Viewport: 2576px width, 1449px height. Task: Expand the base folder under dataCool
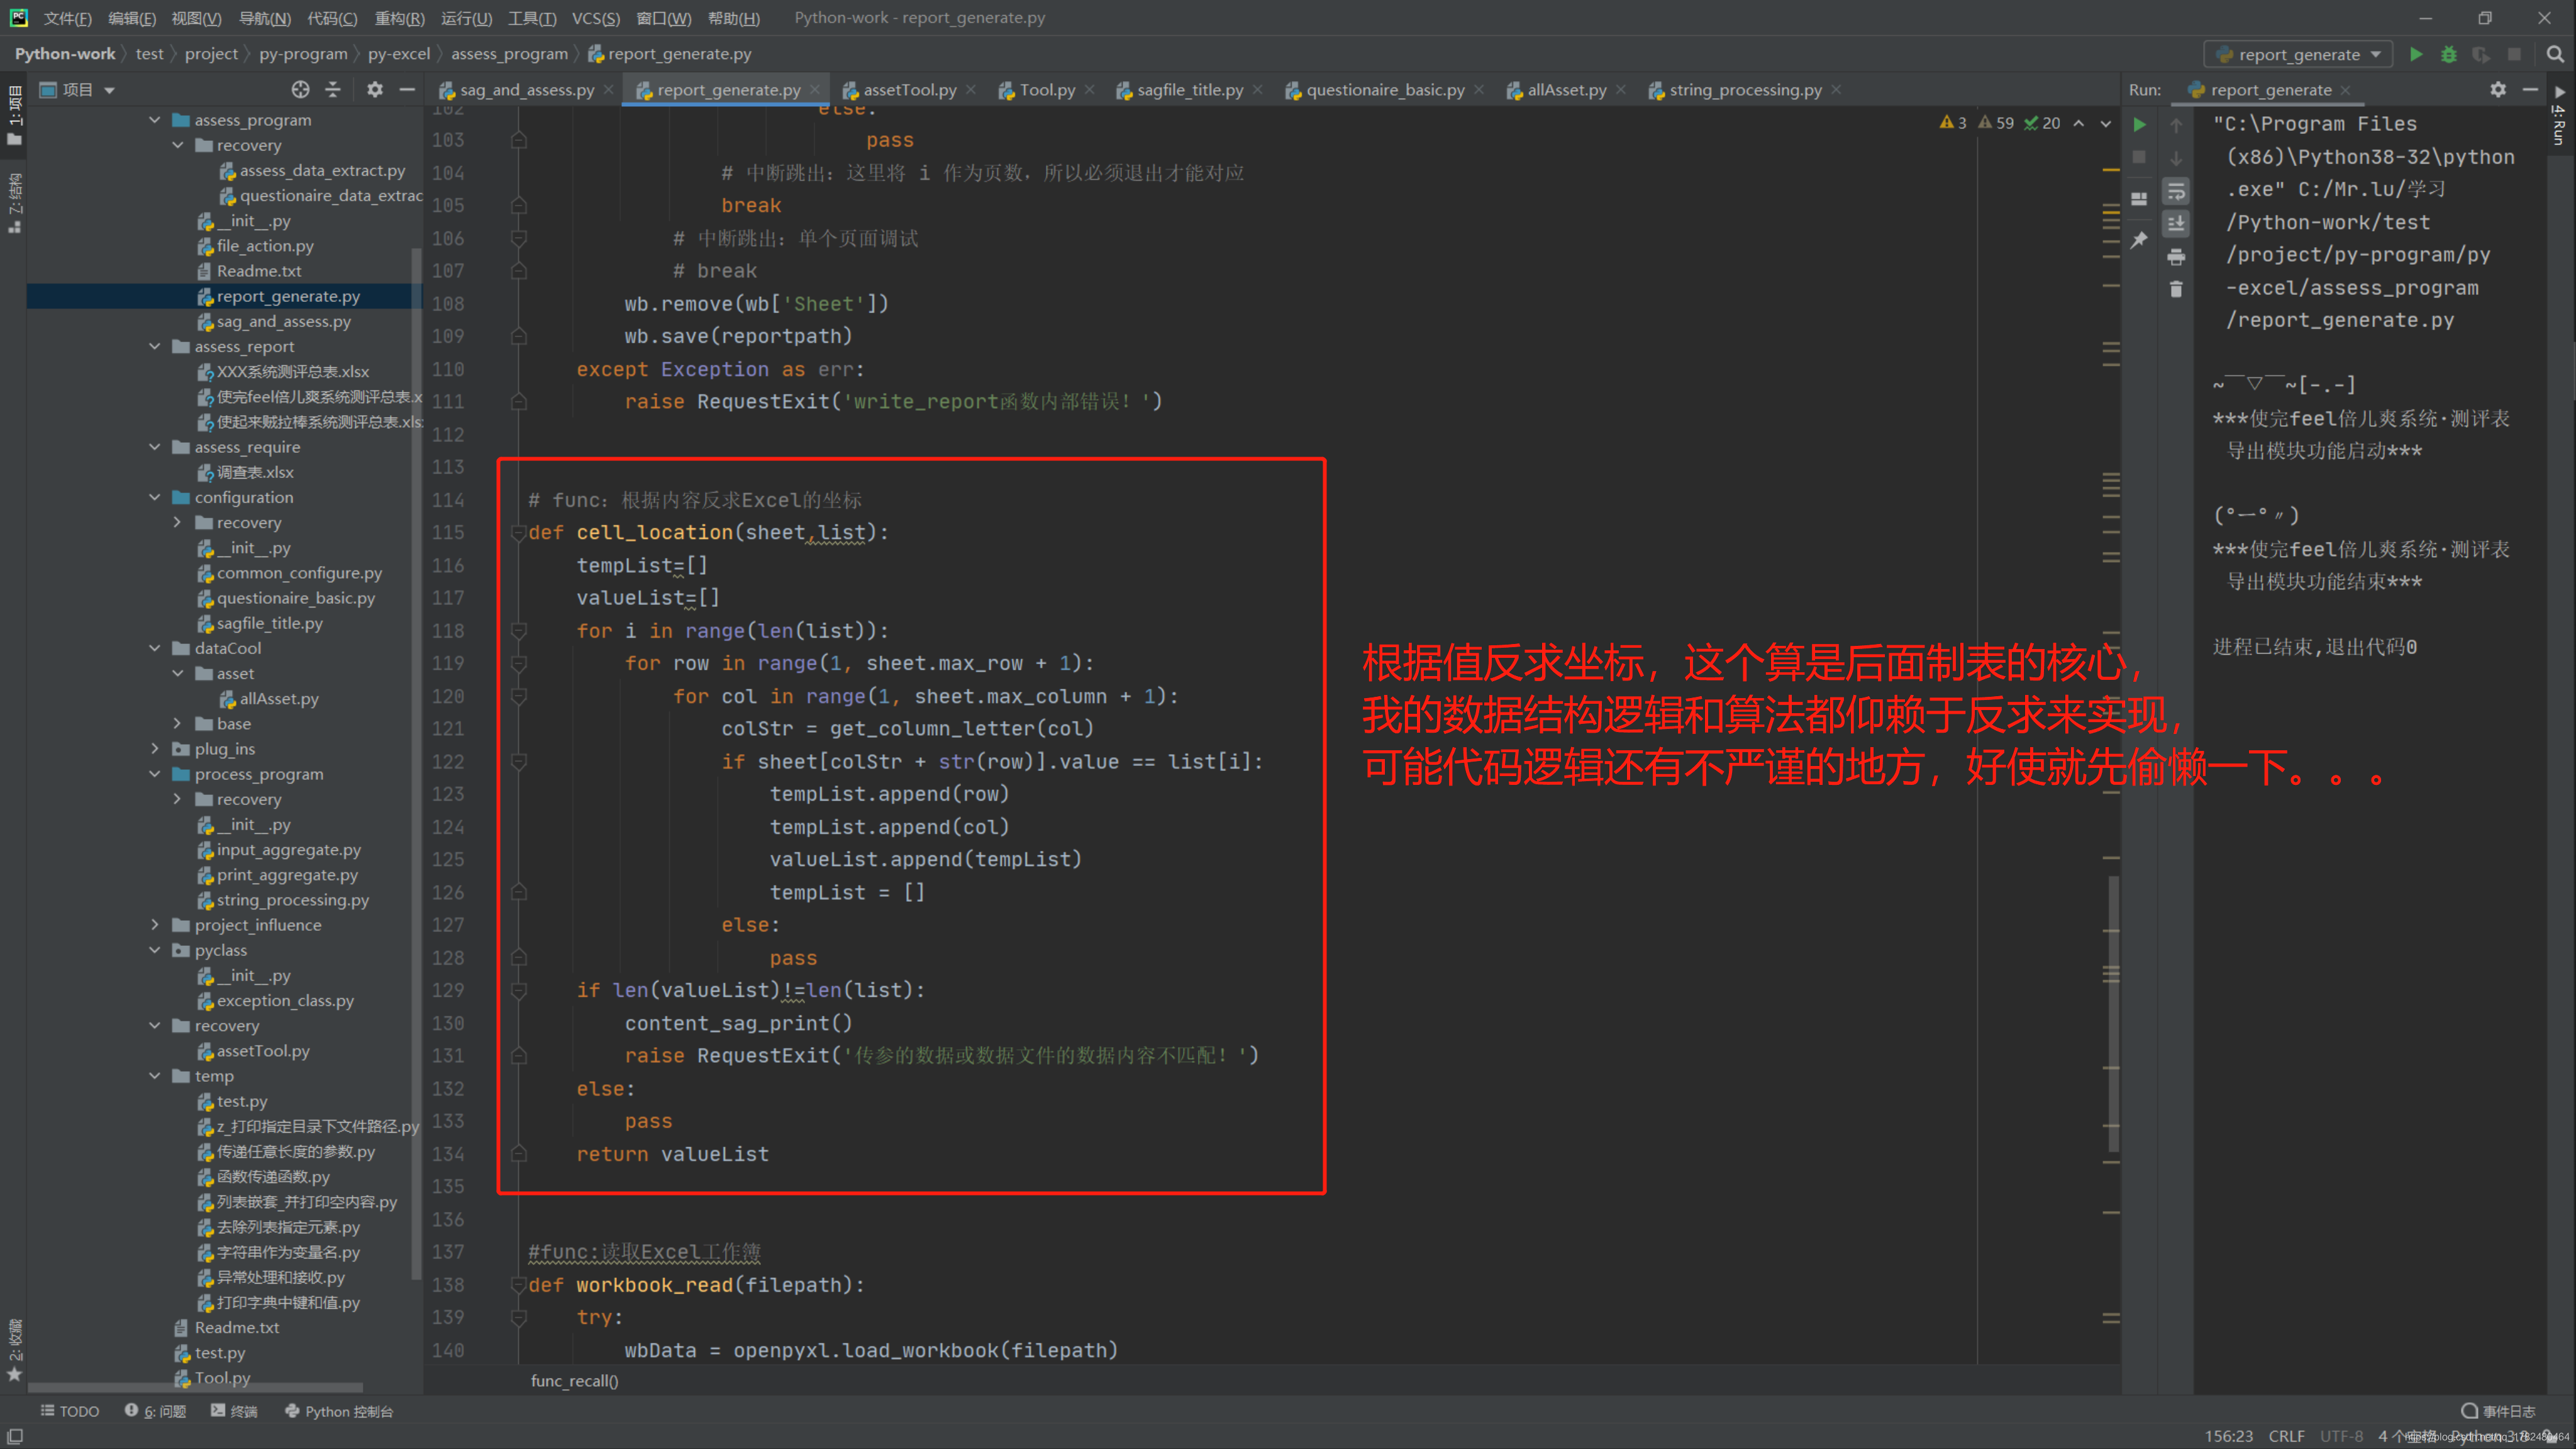coord(178,724)
